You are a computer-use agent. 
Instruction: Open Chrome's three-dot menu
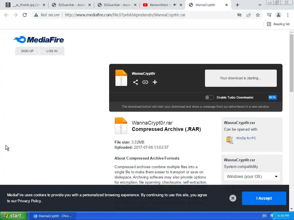[288, 15]
